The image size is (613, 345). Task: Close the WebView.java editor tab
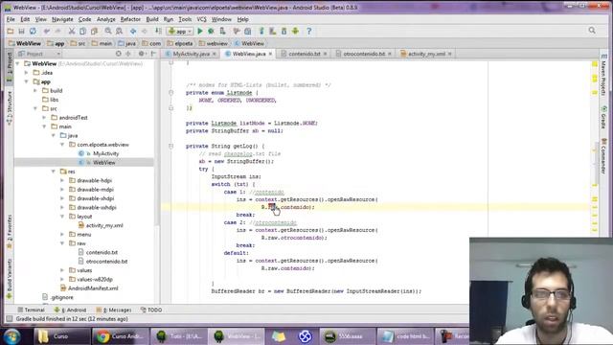(270, 54)
